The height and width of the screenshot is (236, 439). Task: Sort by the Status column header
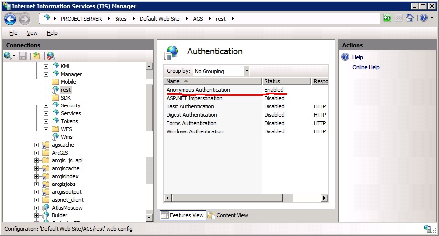[286, 81]
